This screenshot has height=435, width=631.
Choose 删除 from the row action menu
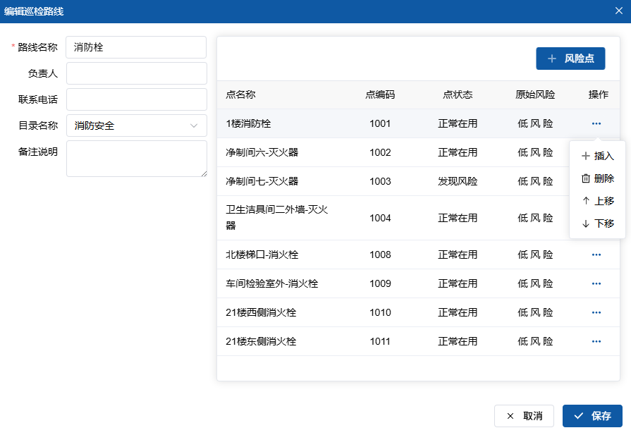(x=597, y=178)
